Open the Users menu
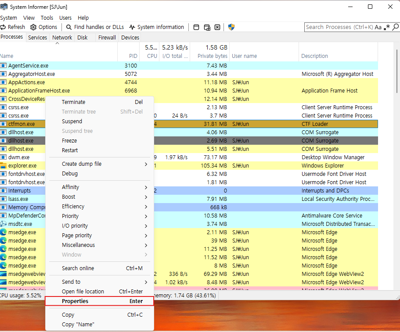 (x=65, y=18)
